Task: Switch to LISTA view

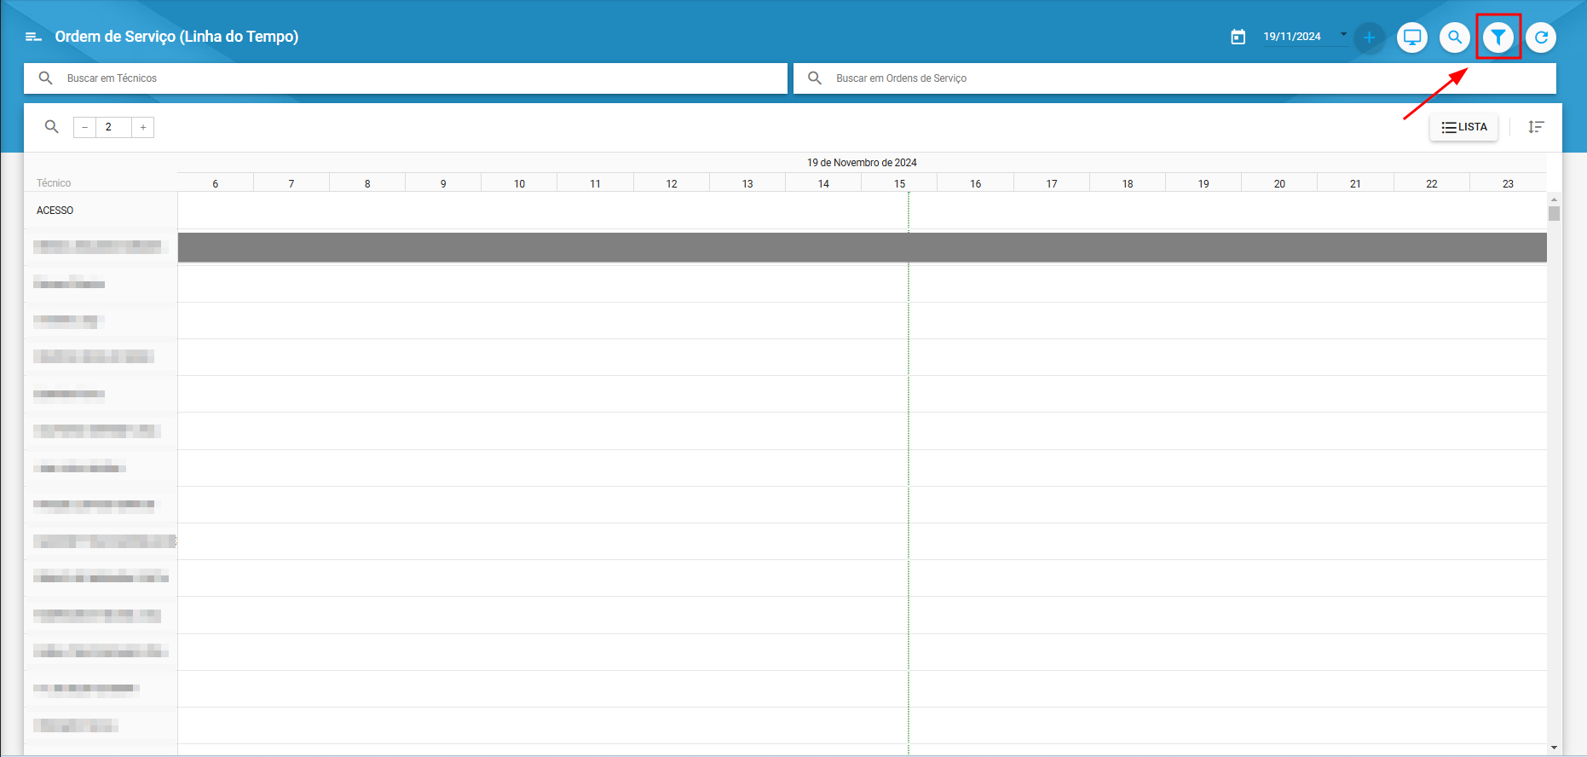Action: [1463, 127]
